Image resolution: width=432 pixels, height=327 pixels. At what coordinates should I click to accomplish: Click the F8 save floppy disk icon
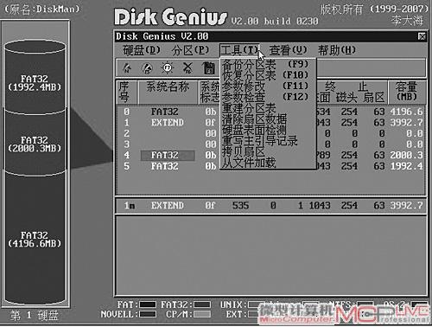208,68
